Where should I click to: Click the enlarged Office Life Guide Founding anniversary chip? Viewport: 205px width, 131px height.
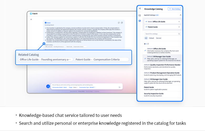pos(46,59)
